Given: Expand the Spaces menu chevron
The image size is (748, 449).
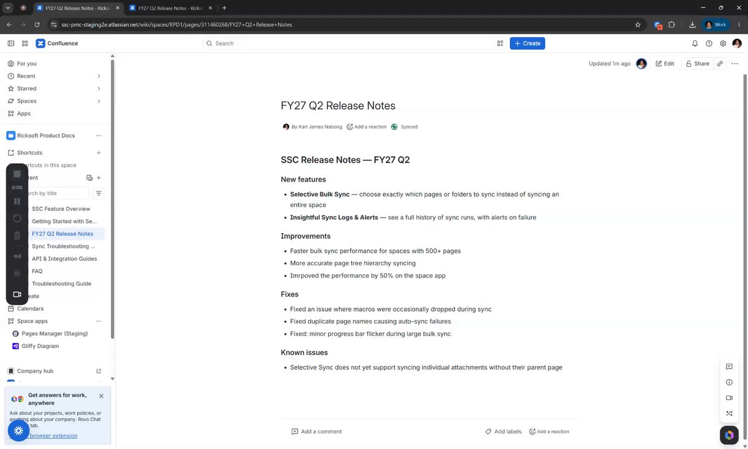Looking at the screenshot, I should coord(98,101).
